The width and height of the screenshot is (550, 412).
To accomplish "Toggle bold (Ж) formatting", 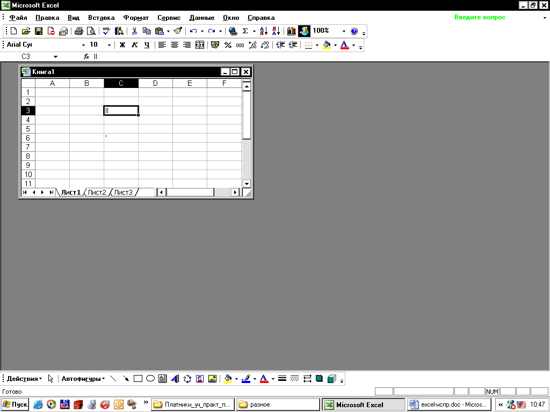I will pyautogui.click(x=122, y=45).
